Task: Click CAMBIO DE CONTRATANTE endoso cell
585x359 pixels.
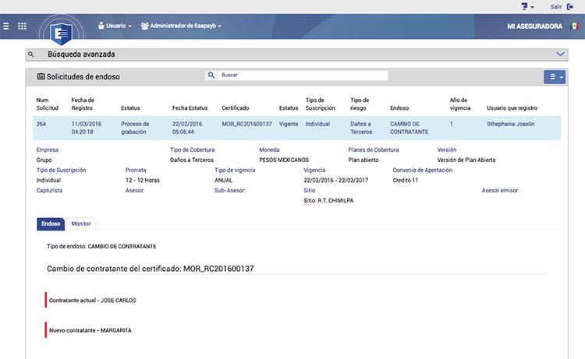Action: coord(409,128)
